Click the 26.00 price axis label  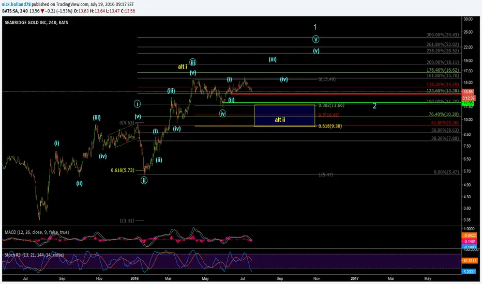(x=468, y=32)
